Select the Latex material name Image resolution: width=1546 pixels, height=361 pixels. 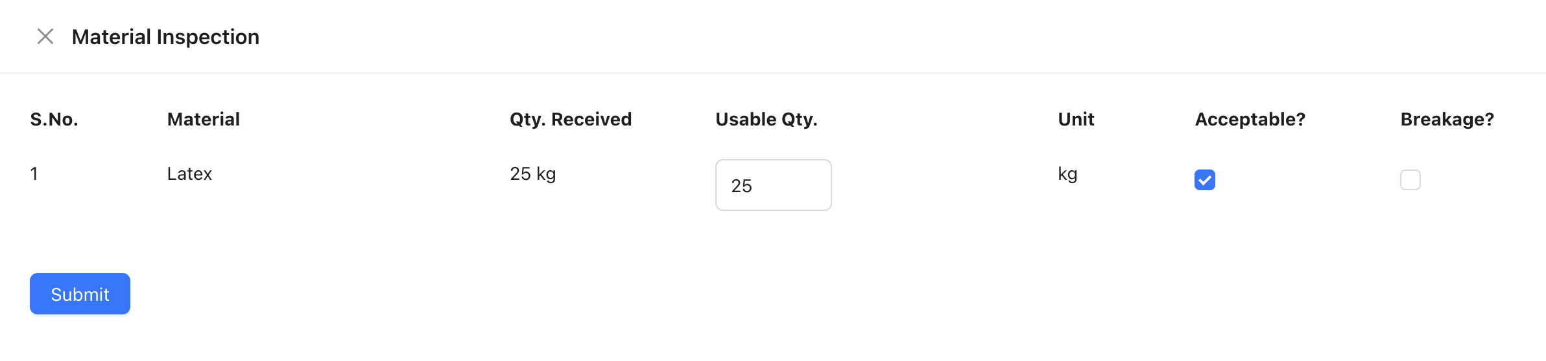tap(189, 173)
